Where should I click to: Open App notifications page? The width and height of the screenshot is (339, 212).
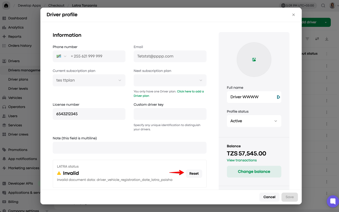[22, 159]
